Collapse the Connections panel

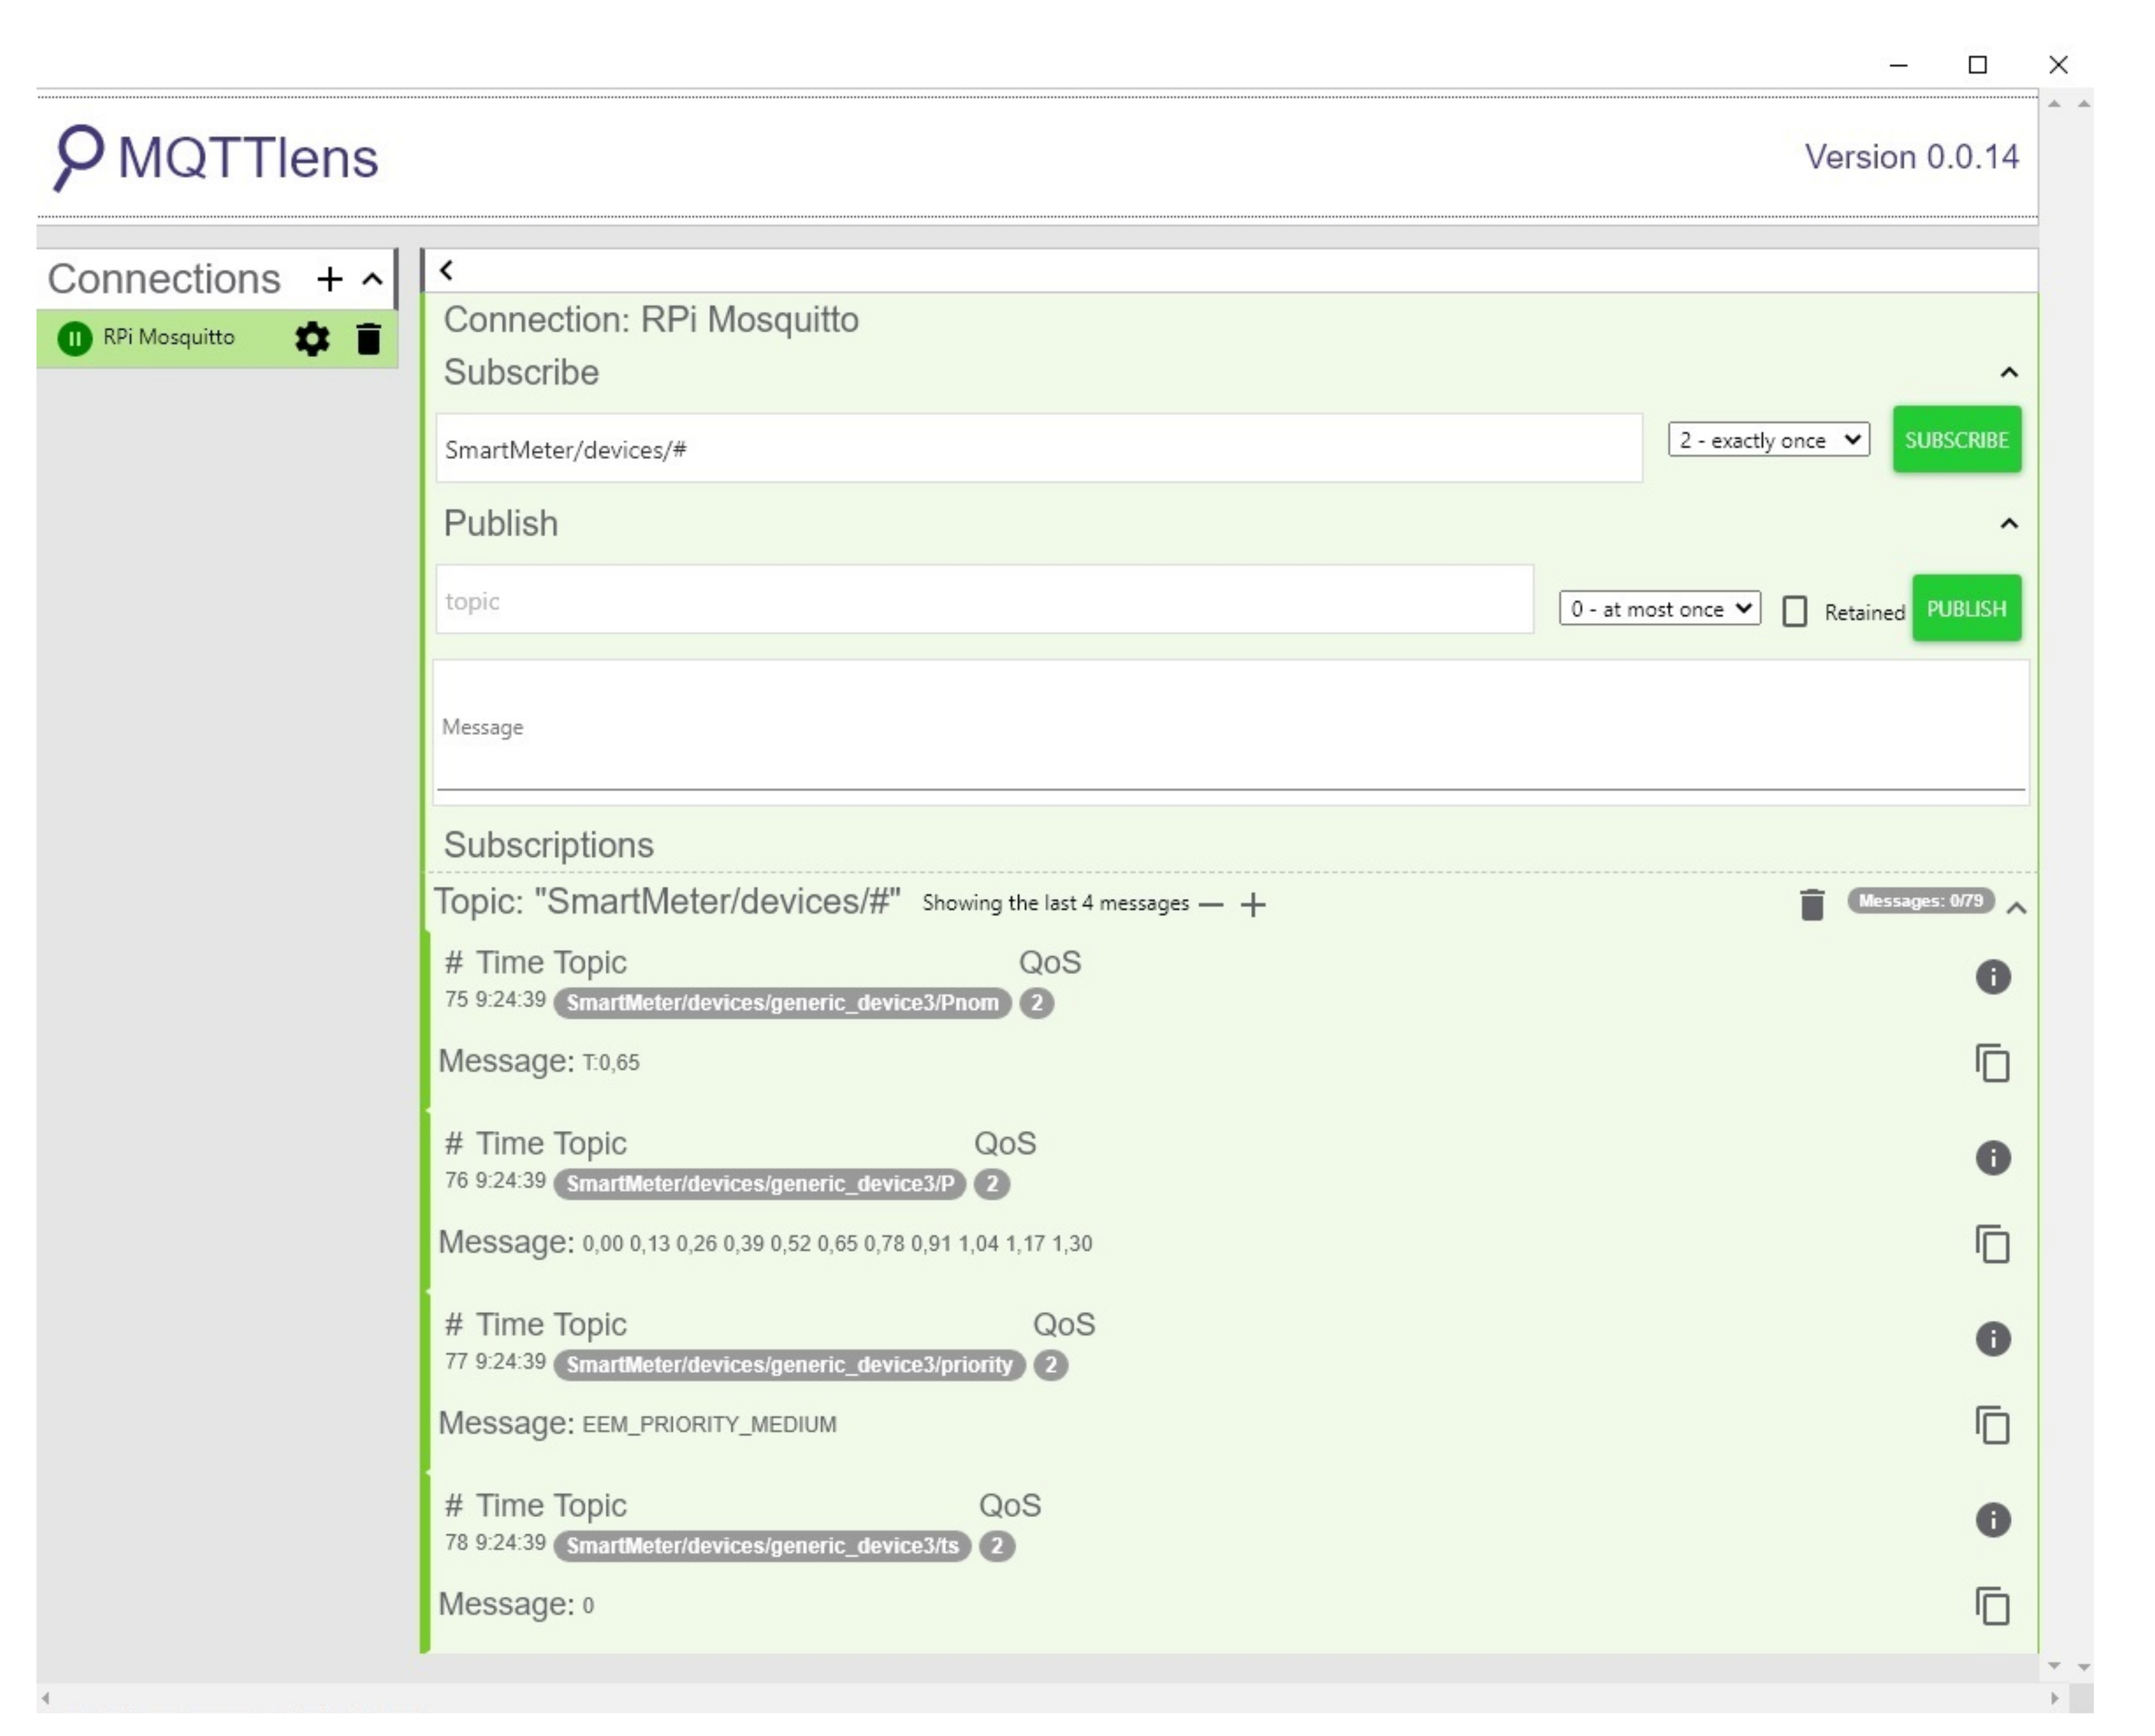tap(372, 279)
